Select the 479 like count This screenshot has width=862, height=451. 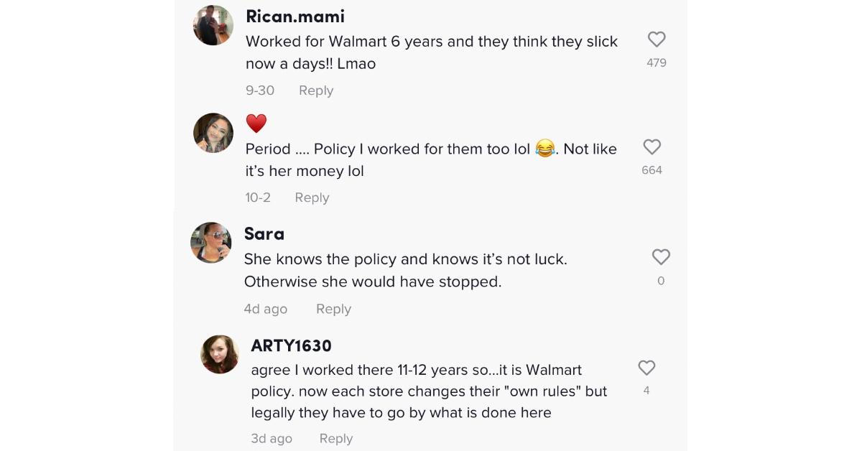tap(656, 62)
